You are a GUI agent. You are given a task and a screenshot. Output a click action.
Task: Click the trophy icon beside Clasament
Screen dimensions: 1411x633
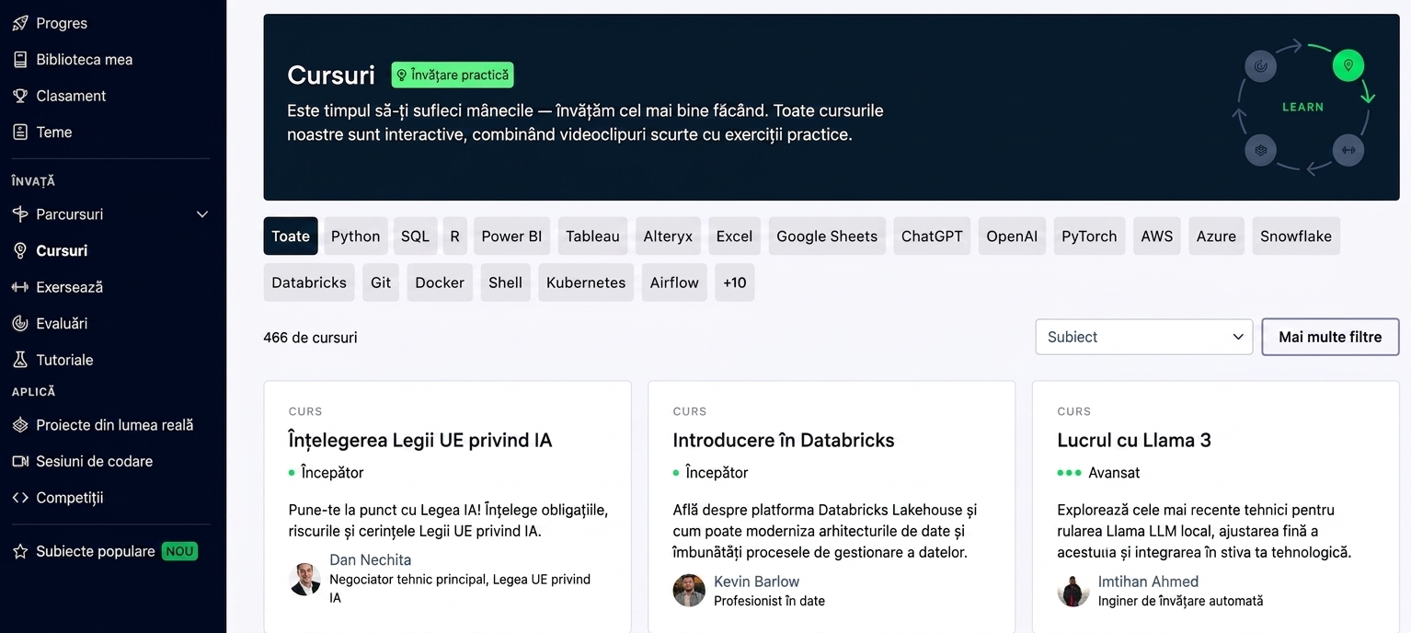(x=19, y=96)
